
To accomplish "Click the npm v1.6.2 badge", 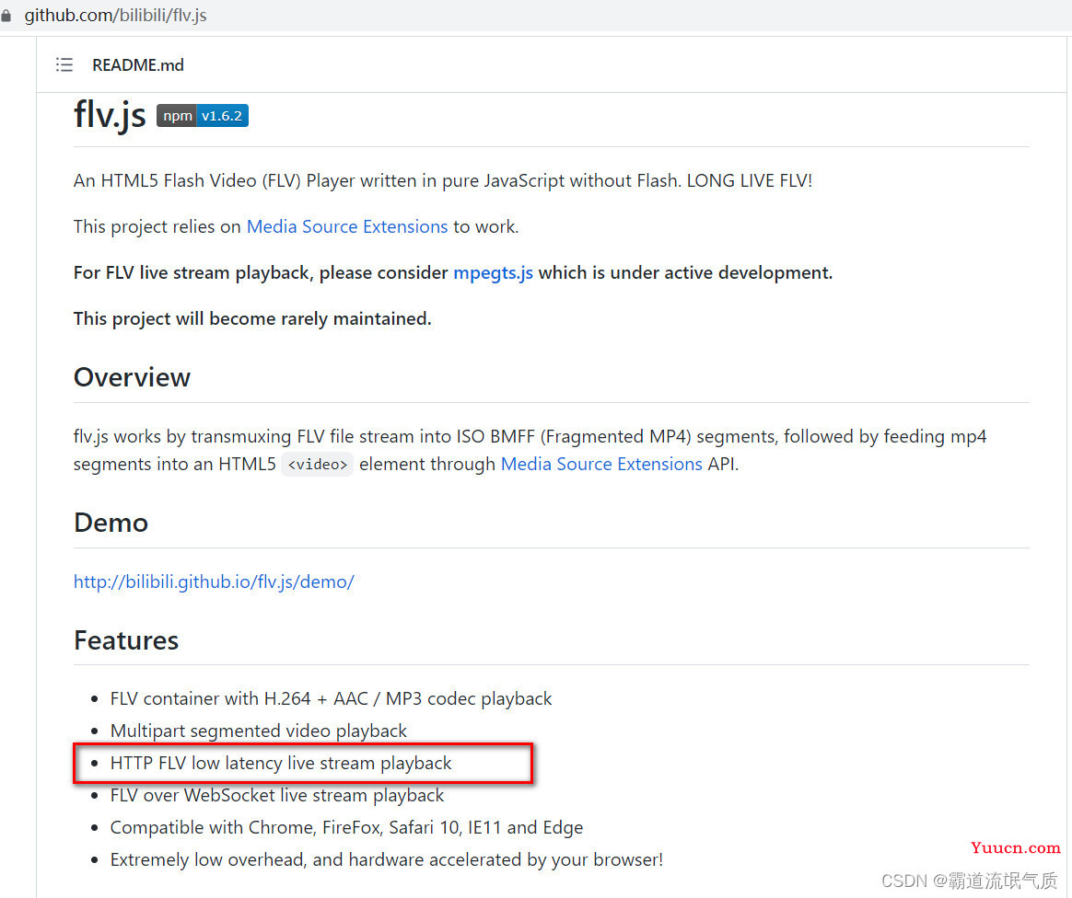I will (x=203, y=115).
